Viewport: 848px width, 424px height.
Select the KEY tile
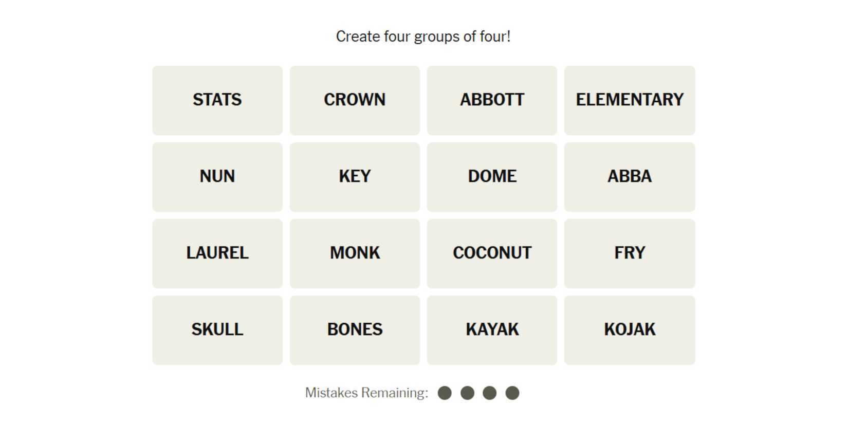(355, 177)
